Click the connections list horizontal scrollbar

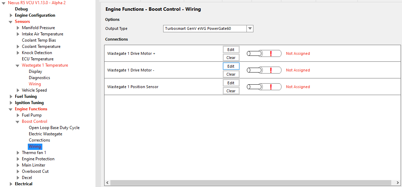(251, 182)
